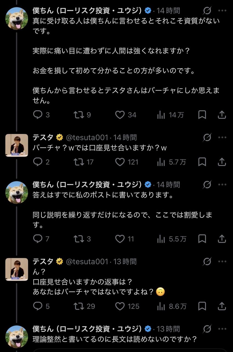This screenshot has height=352, width=233.
Task: Open the 僕ちん name link on the last post
Action: click(87, 329)
